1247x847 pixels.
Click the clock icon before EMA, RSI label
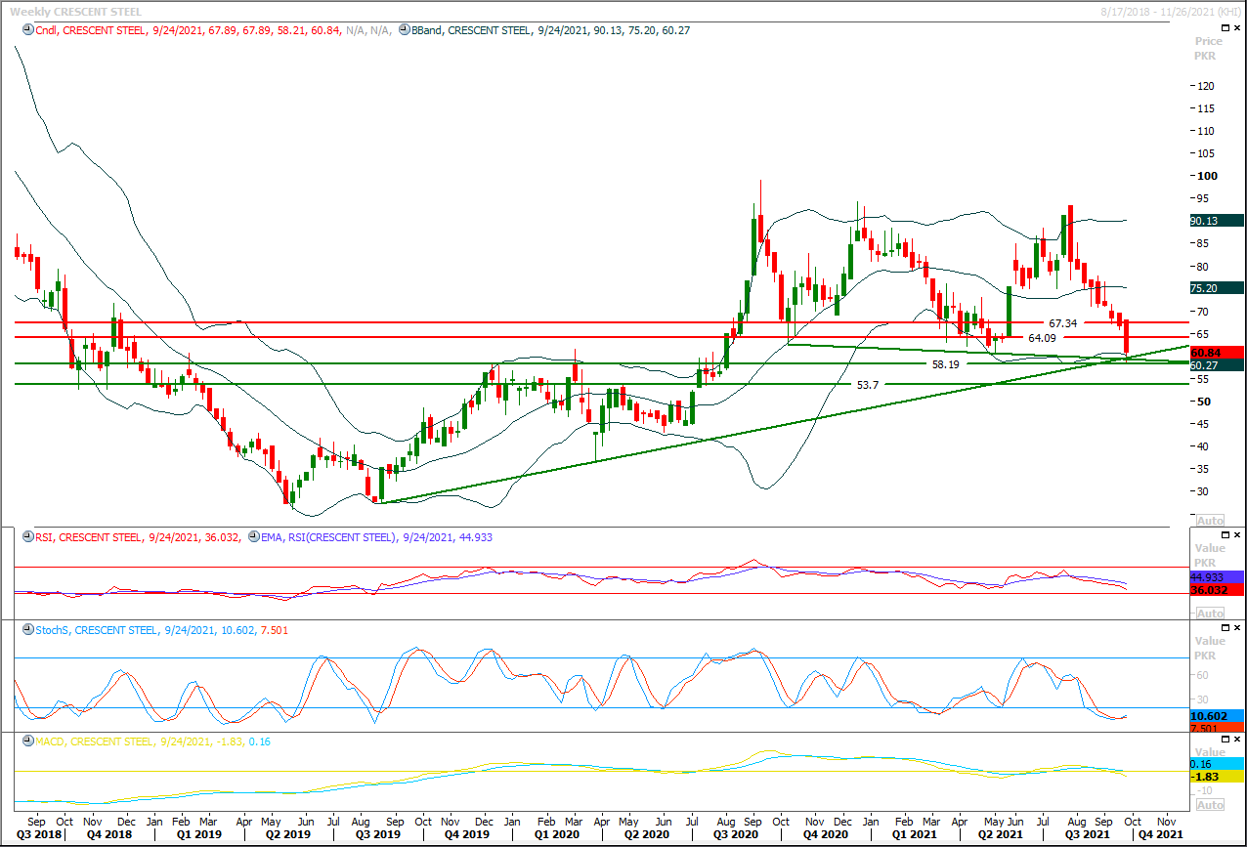[x=254, y=537]
